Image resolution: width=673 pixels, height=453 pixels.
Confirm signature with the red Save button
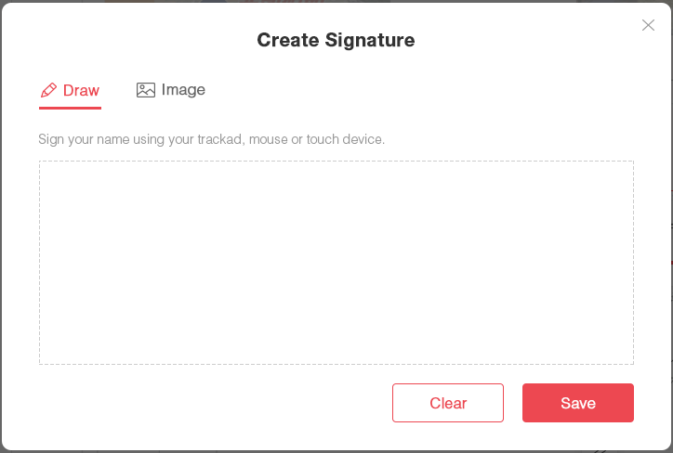coord(577,403)
